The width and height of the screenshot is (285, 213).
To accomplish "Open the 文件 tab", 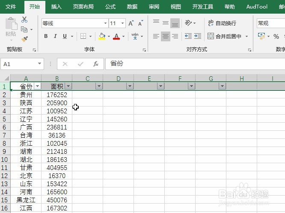I will (x=11, y=7).
